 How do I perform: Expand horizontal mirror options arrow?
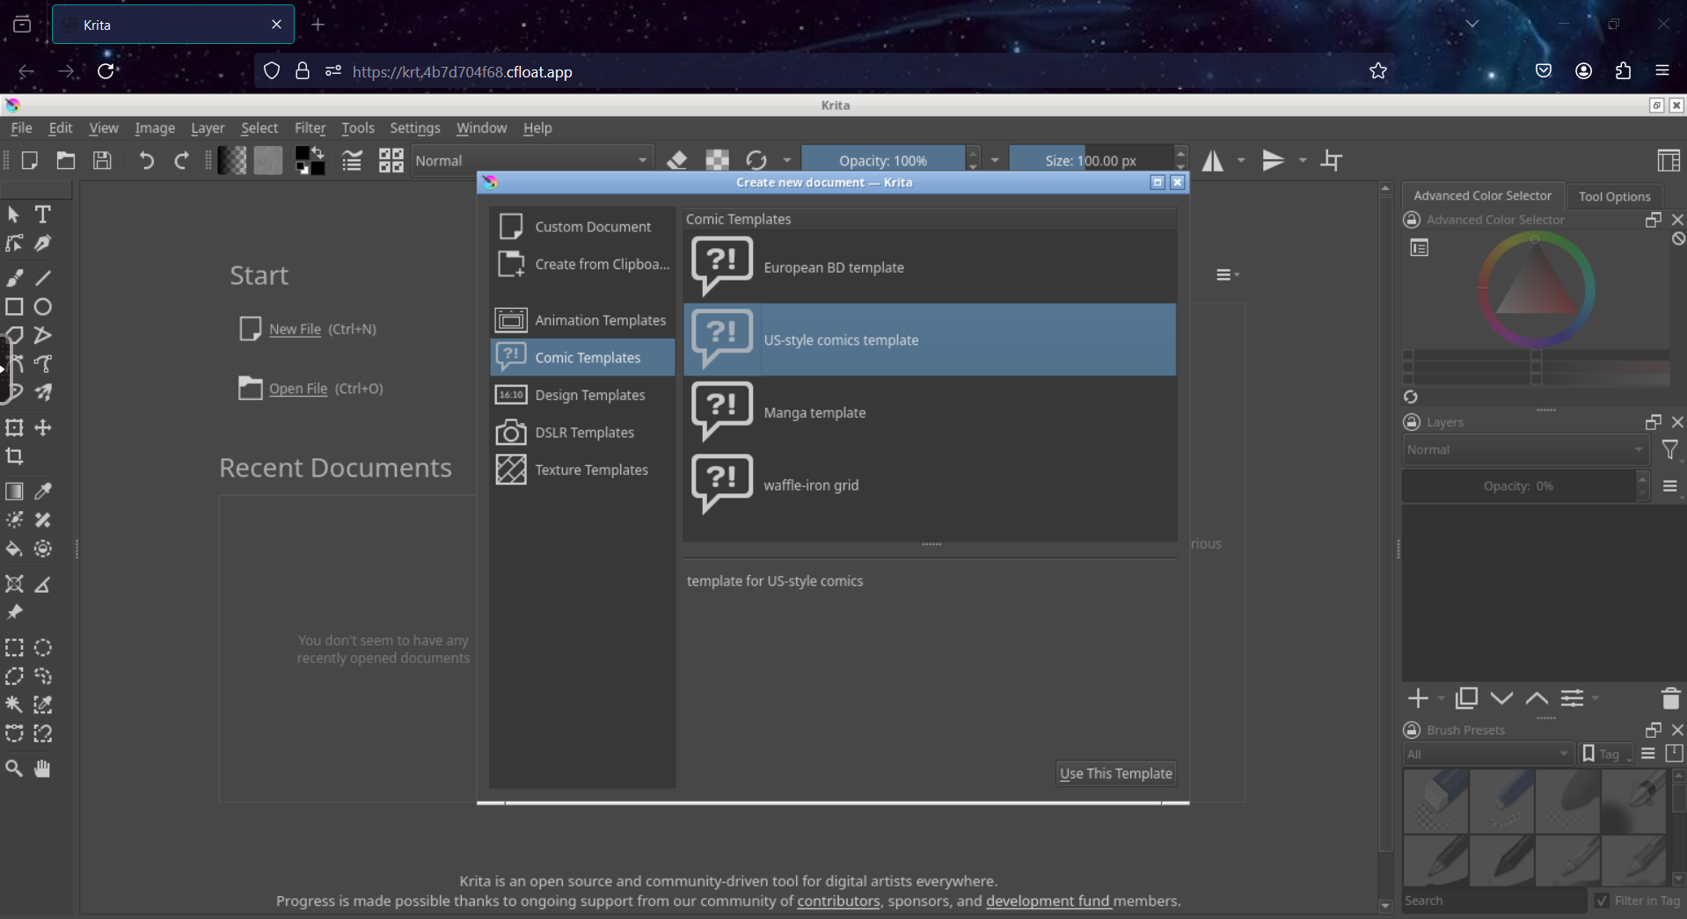1241,161
